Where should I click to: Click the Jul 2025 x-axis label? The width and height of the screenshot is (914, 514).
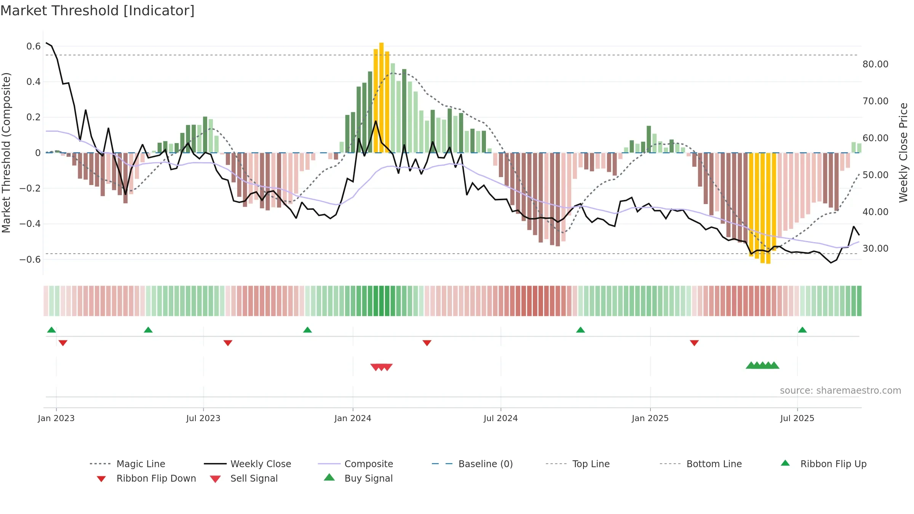[797, 418]
